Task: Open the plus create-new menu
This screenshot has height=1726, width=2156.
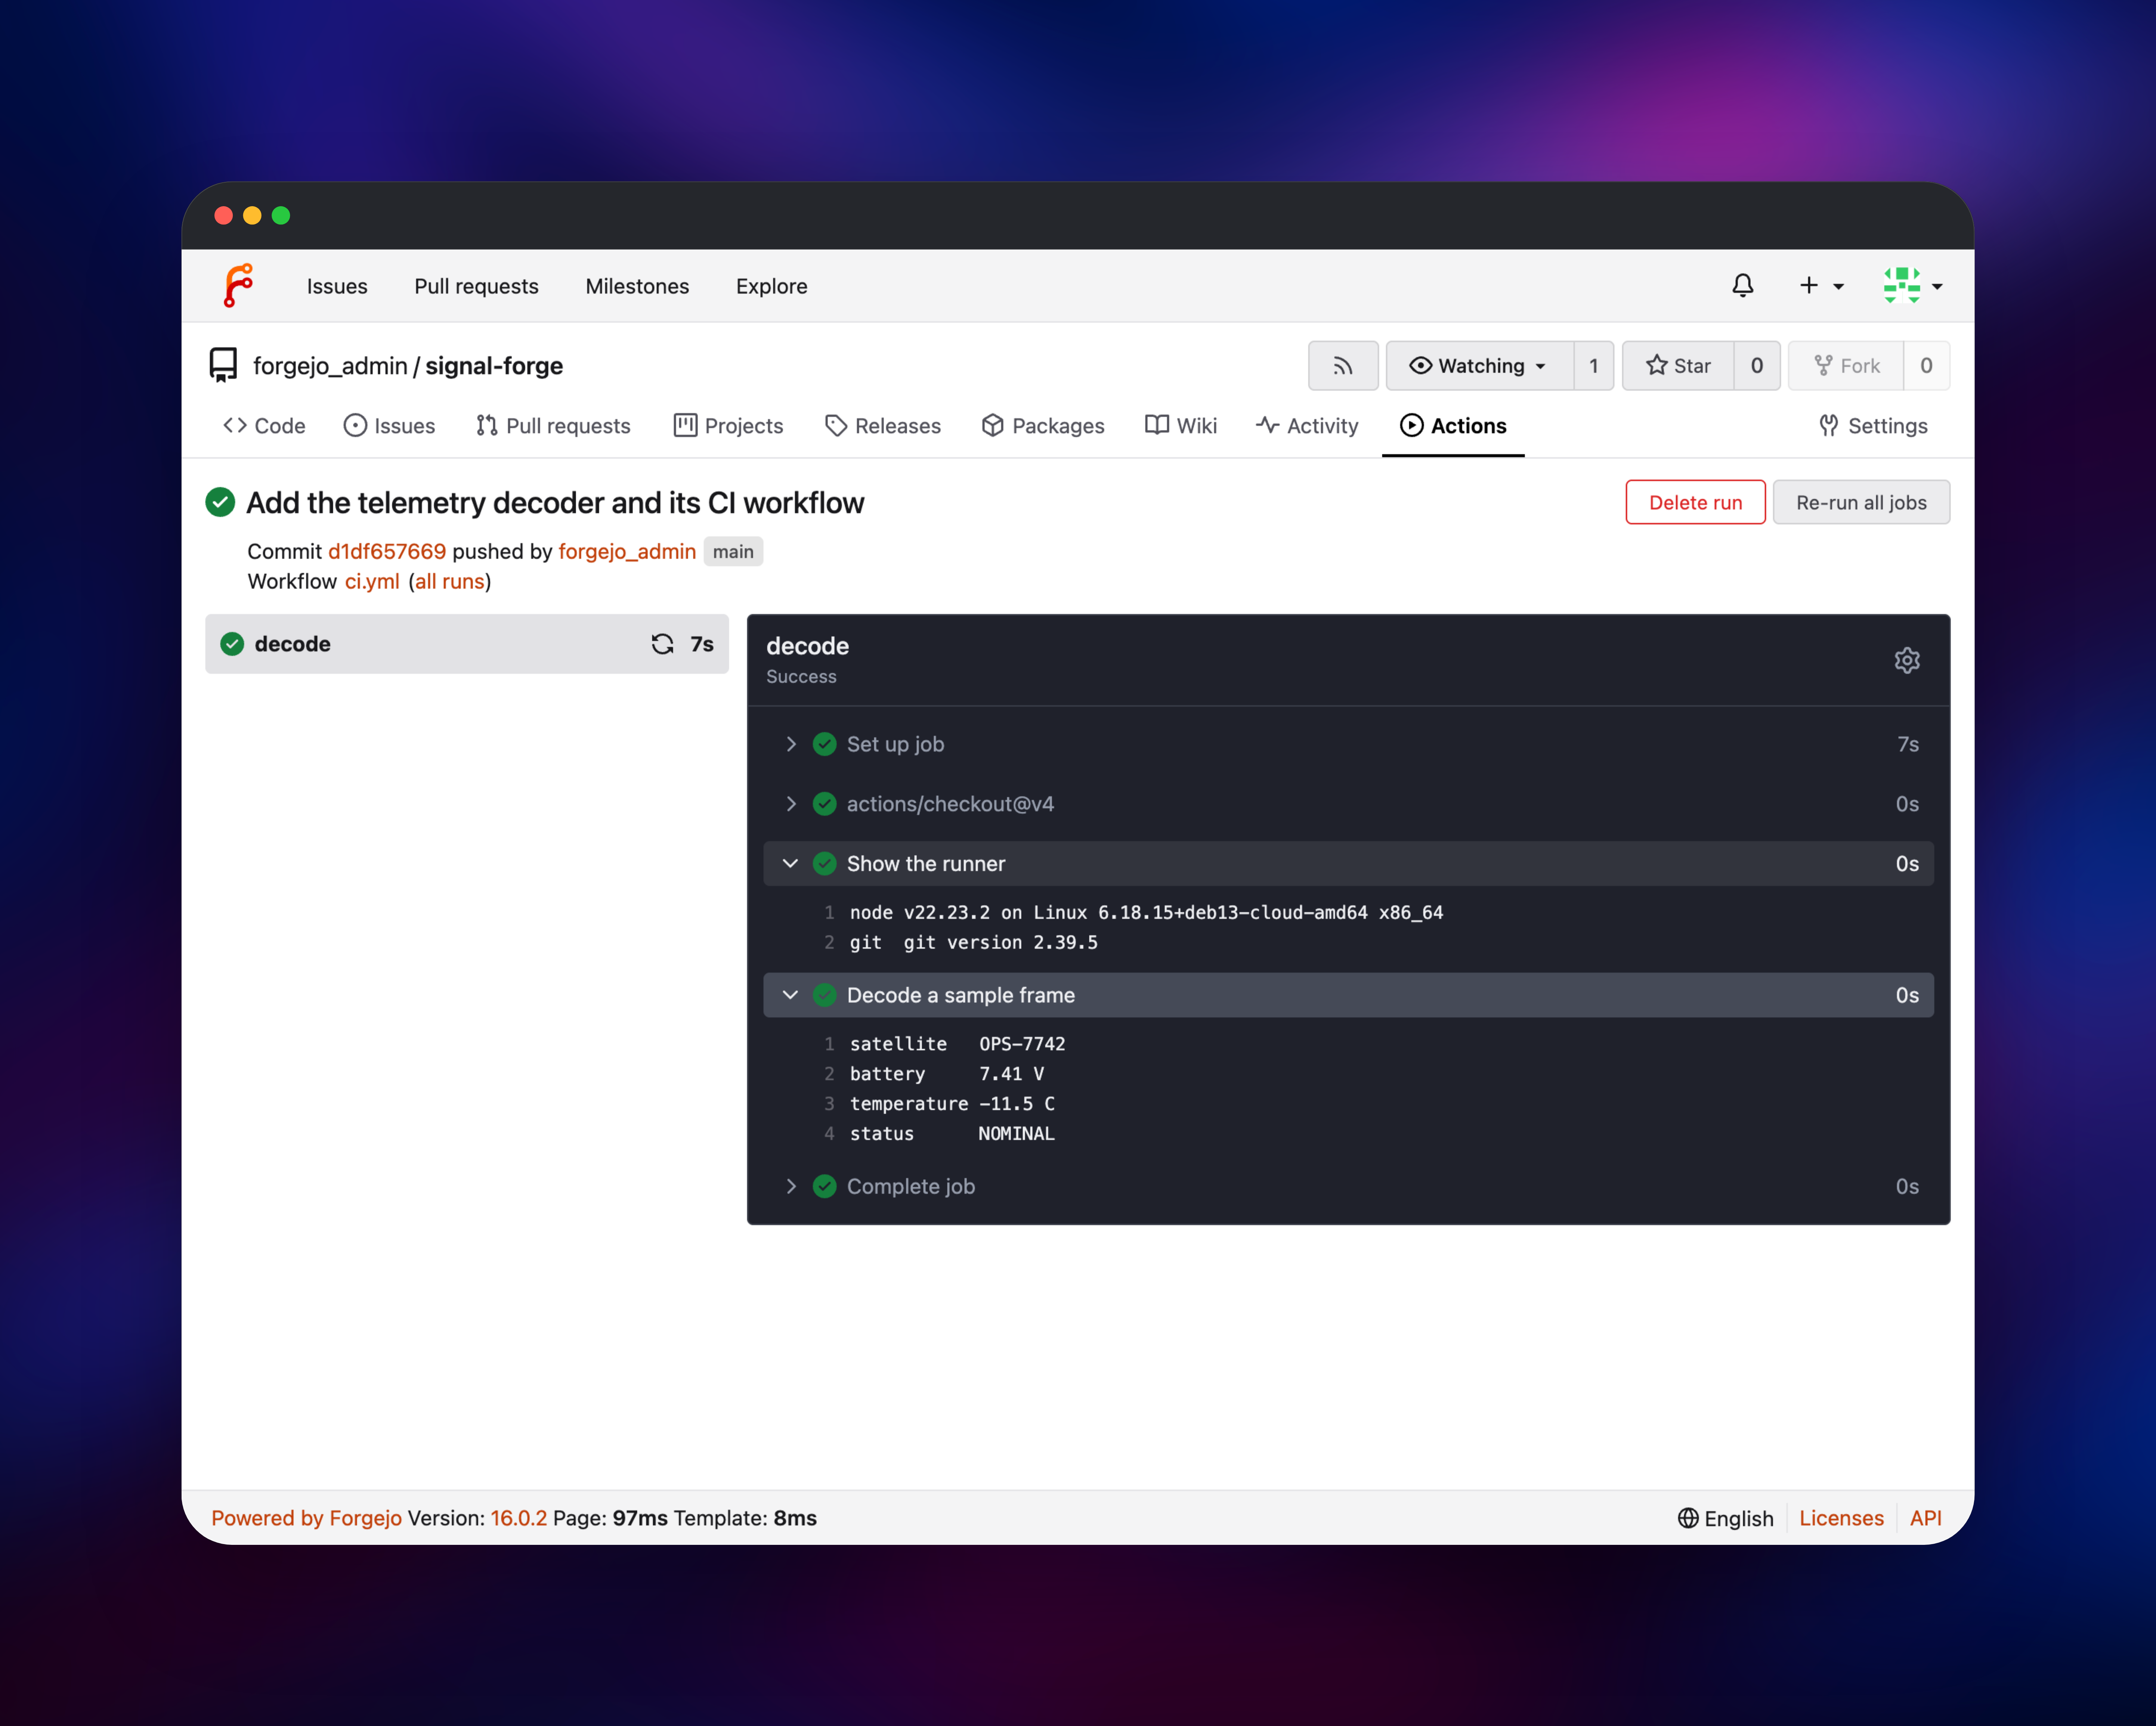Action: [1820, 286]
